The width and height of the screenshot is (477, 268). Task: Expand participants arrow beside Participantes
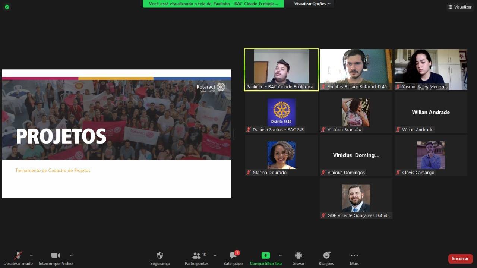pyautogui.click(x=215, y=255)
